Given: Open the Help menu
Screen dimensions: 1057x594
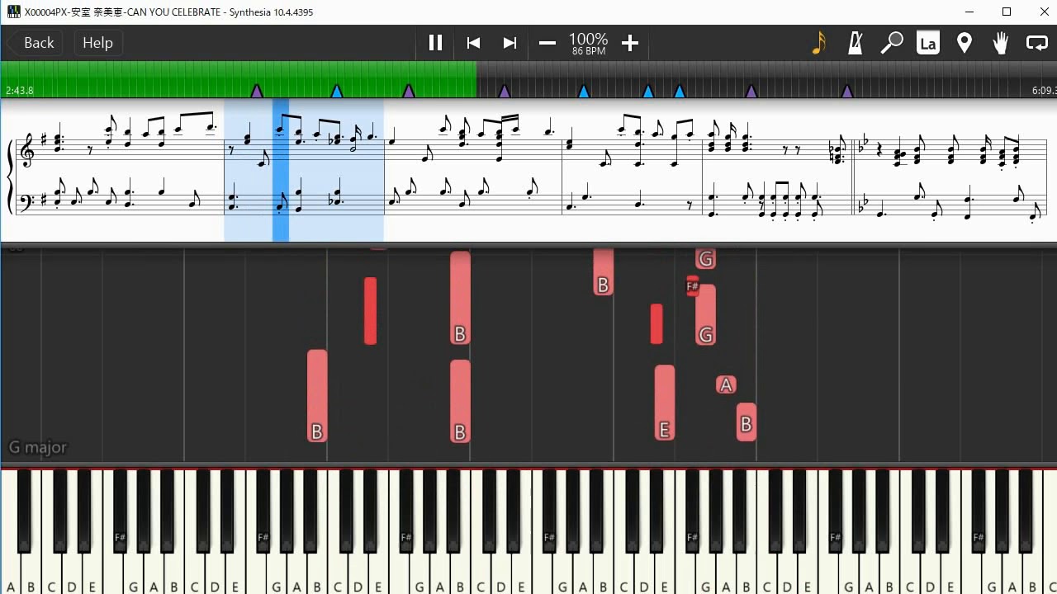Looking at the screenshot, I should (97, 43).
